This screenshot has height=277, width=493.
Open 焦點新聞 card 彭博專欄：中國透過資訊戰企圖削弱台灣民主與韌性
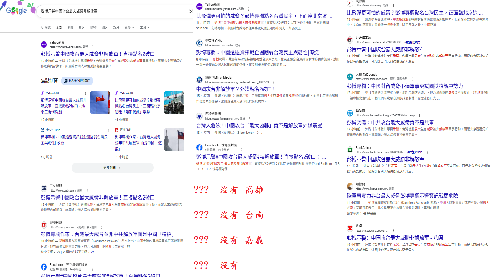coord(74,140)
